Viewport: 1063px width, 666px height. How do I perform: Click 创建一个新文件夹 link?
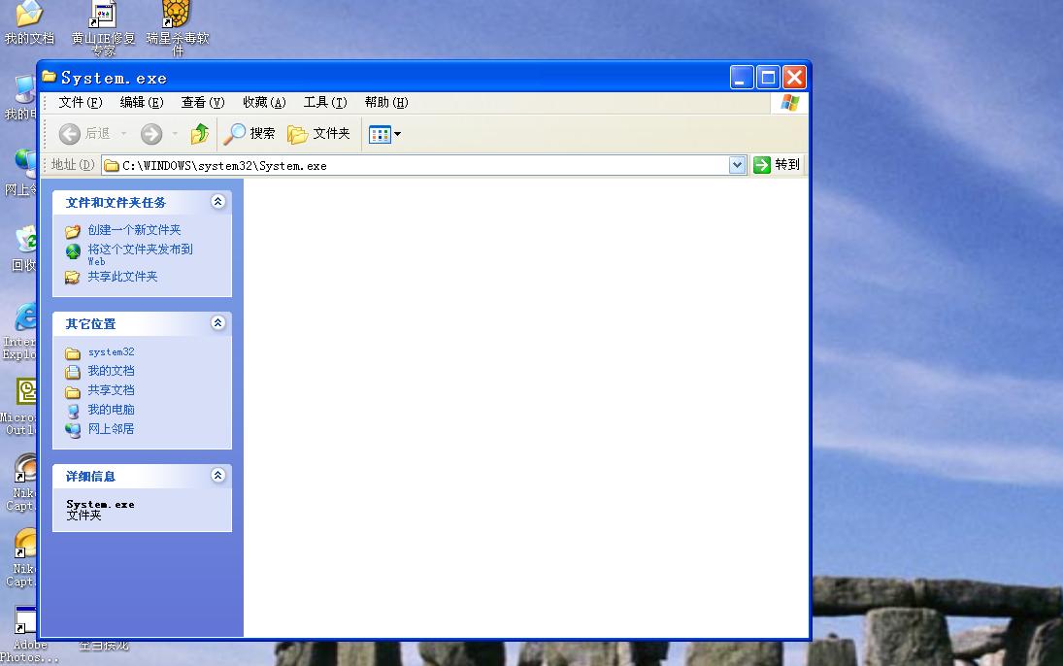[x=134, y=230]
